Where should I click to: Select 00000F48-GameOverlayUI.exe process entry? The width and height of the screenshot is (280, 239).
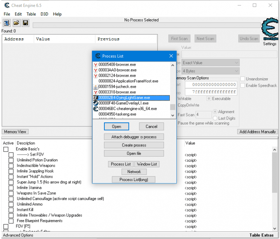123,103
